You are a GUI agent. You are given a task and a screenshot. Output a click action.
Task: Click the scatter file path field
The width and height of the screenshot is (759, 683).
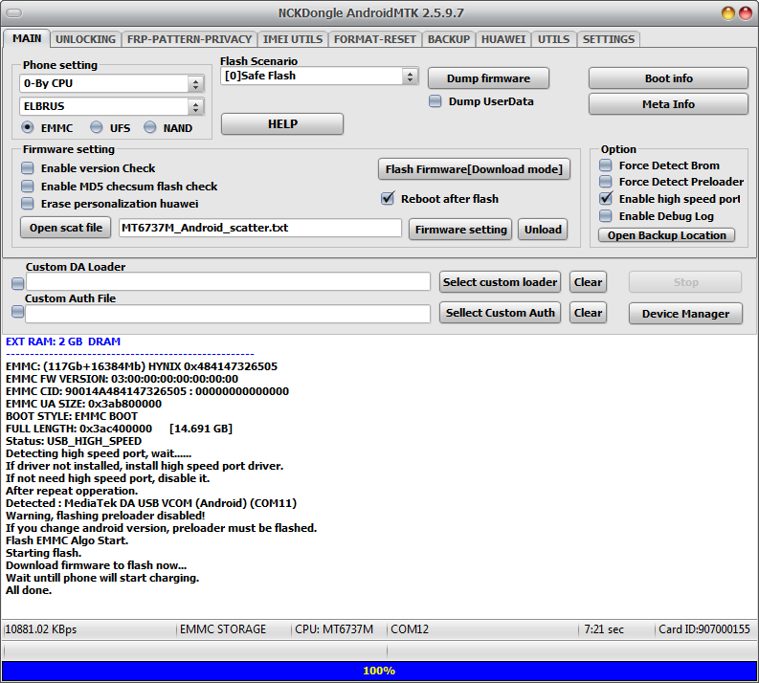[260, 228]
